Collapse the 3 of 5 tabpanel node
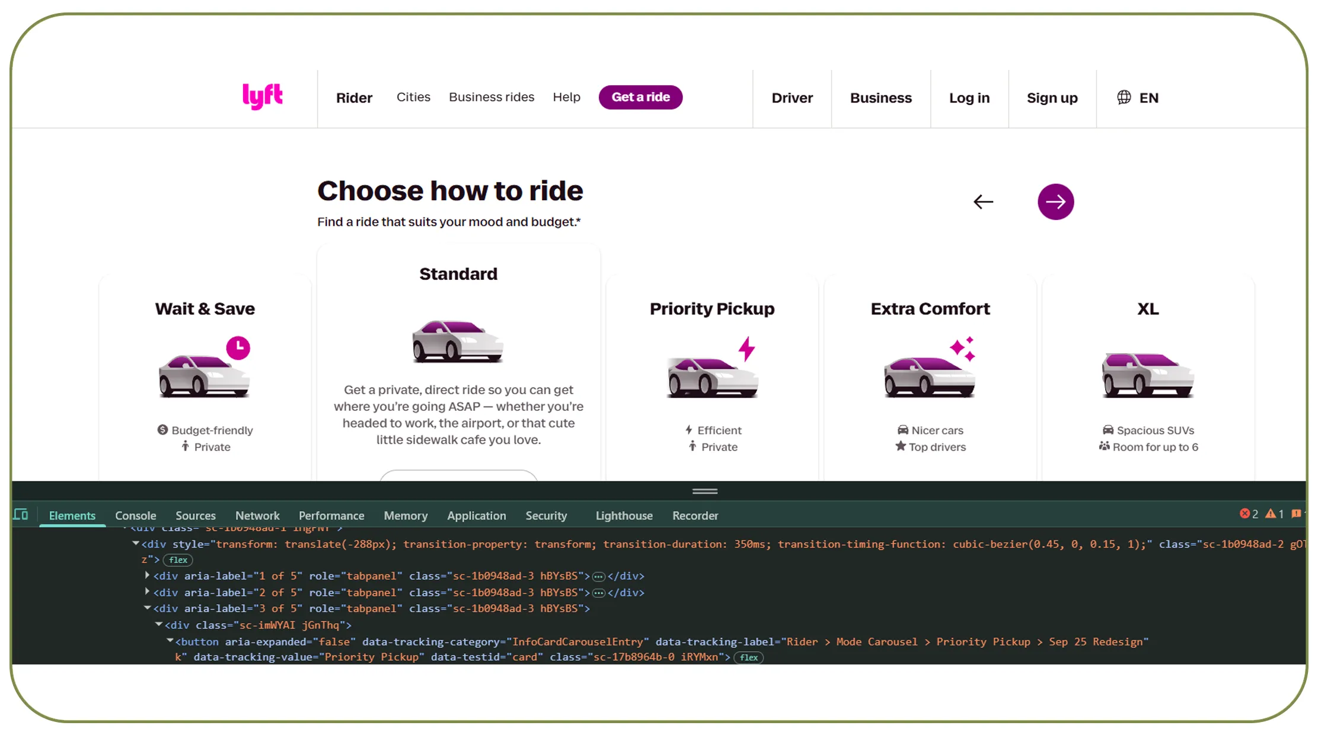 (x=147, y=608)
